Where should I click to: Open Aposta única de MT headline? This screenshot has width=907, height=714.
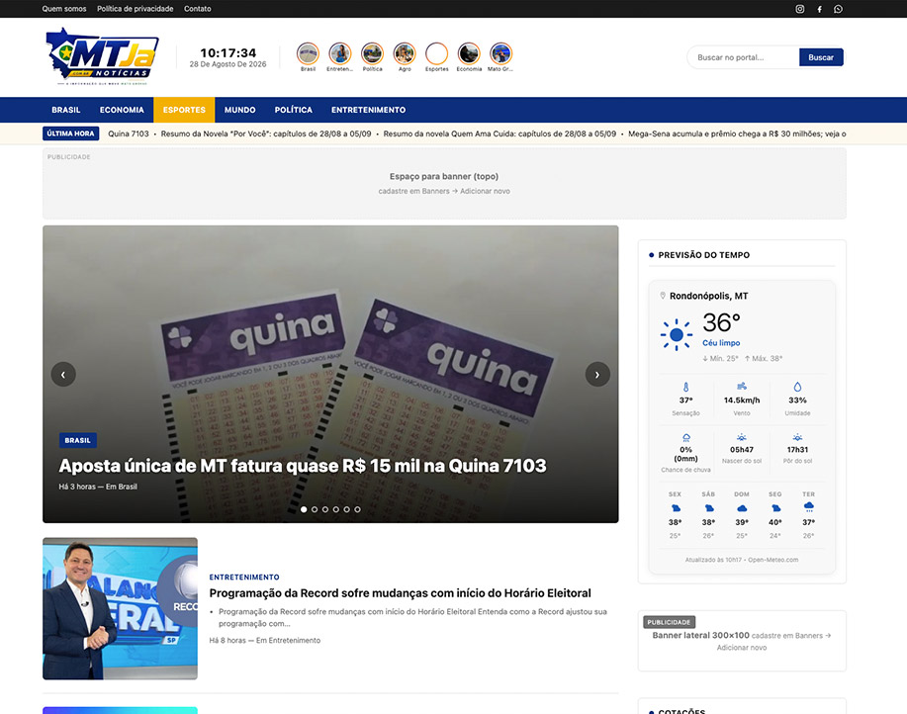click(x=303, y=466)
